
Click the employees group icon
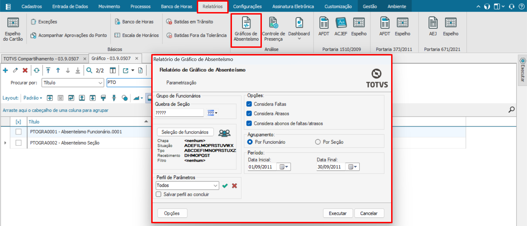[x=224, y=133]
